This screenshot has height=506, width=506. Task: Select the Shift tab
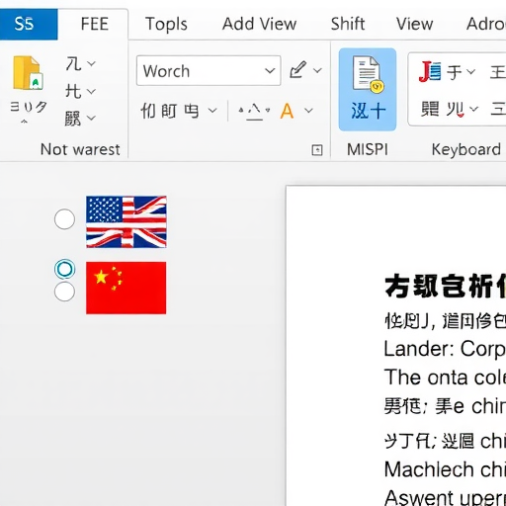[348, 24]
